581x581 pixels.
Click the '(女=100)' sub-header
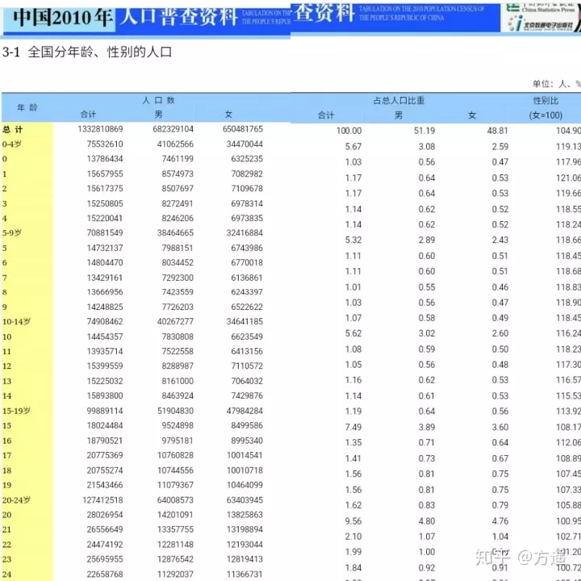point(545,115)
